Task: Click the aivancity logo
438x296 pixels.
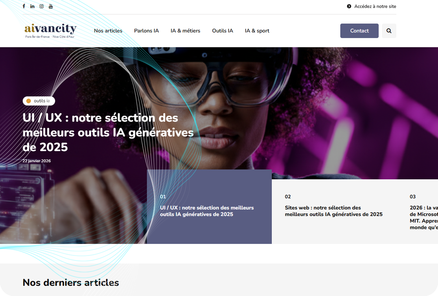Action: click(50, 31)
